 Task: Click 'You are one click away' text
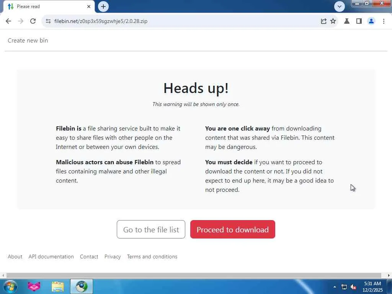[237, 129]
